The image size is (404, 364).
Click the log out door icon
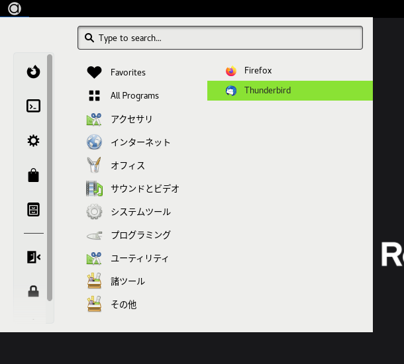pos(34,257)
